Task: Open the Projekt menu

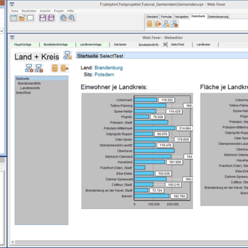Action: (x=59, y=11)
